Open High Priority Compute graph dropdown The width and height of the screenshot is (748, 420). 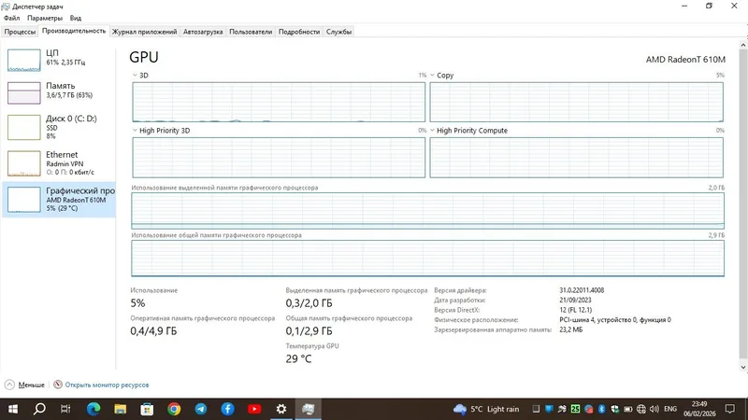tap(432, 130)
